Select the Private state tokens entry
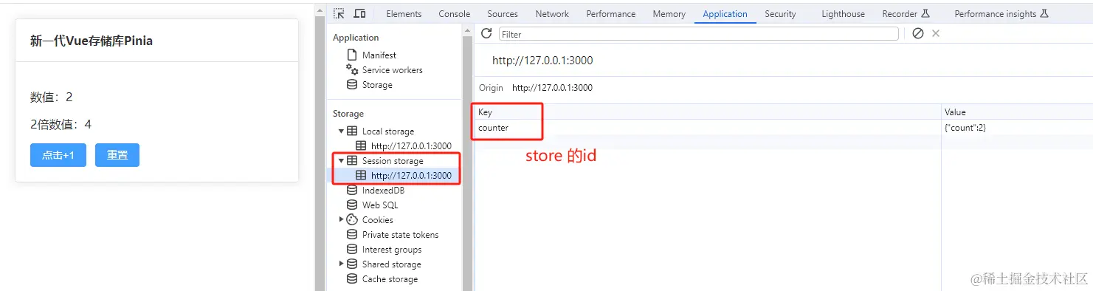 [x=400, y=235]
